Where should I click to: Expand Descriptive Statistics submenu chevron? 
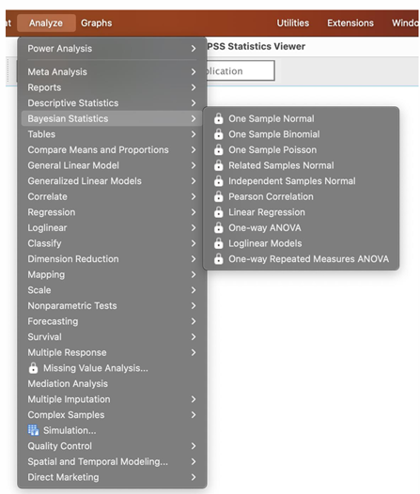click(x=194, y=103)
